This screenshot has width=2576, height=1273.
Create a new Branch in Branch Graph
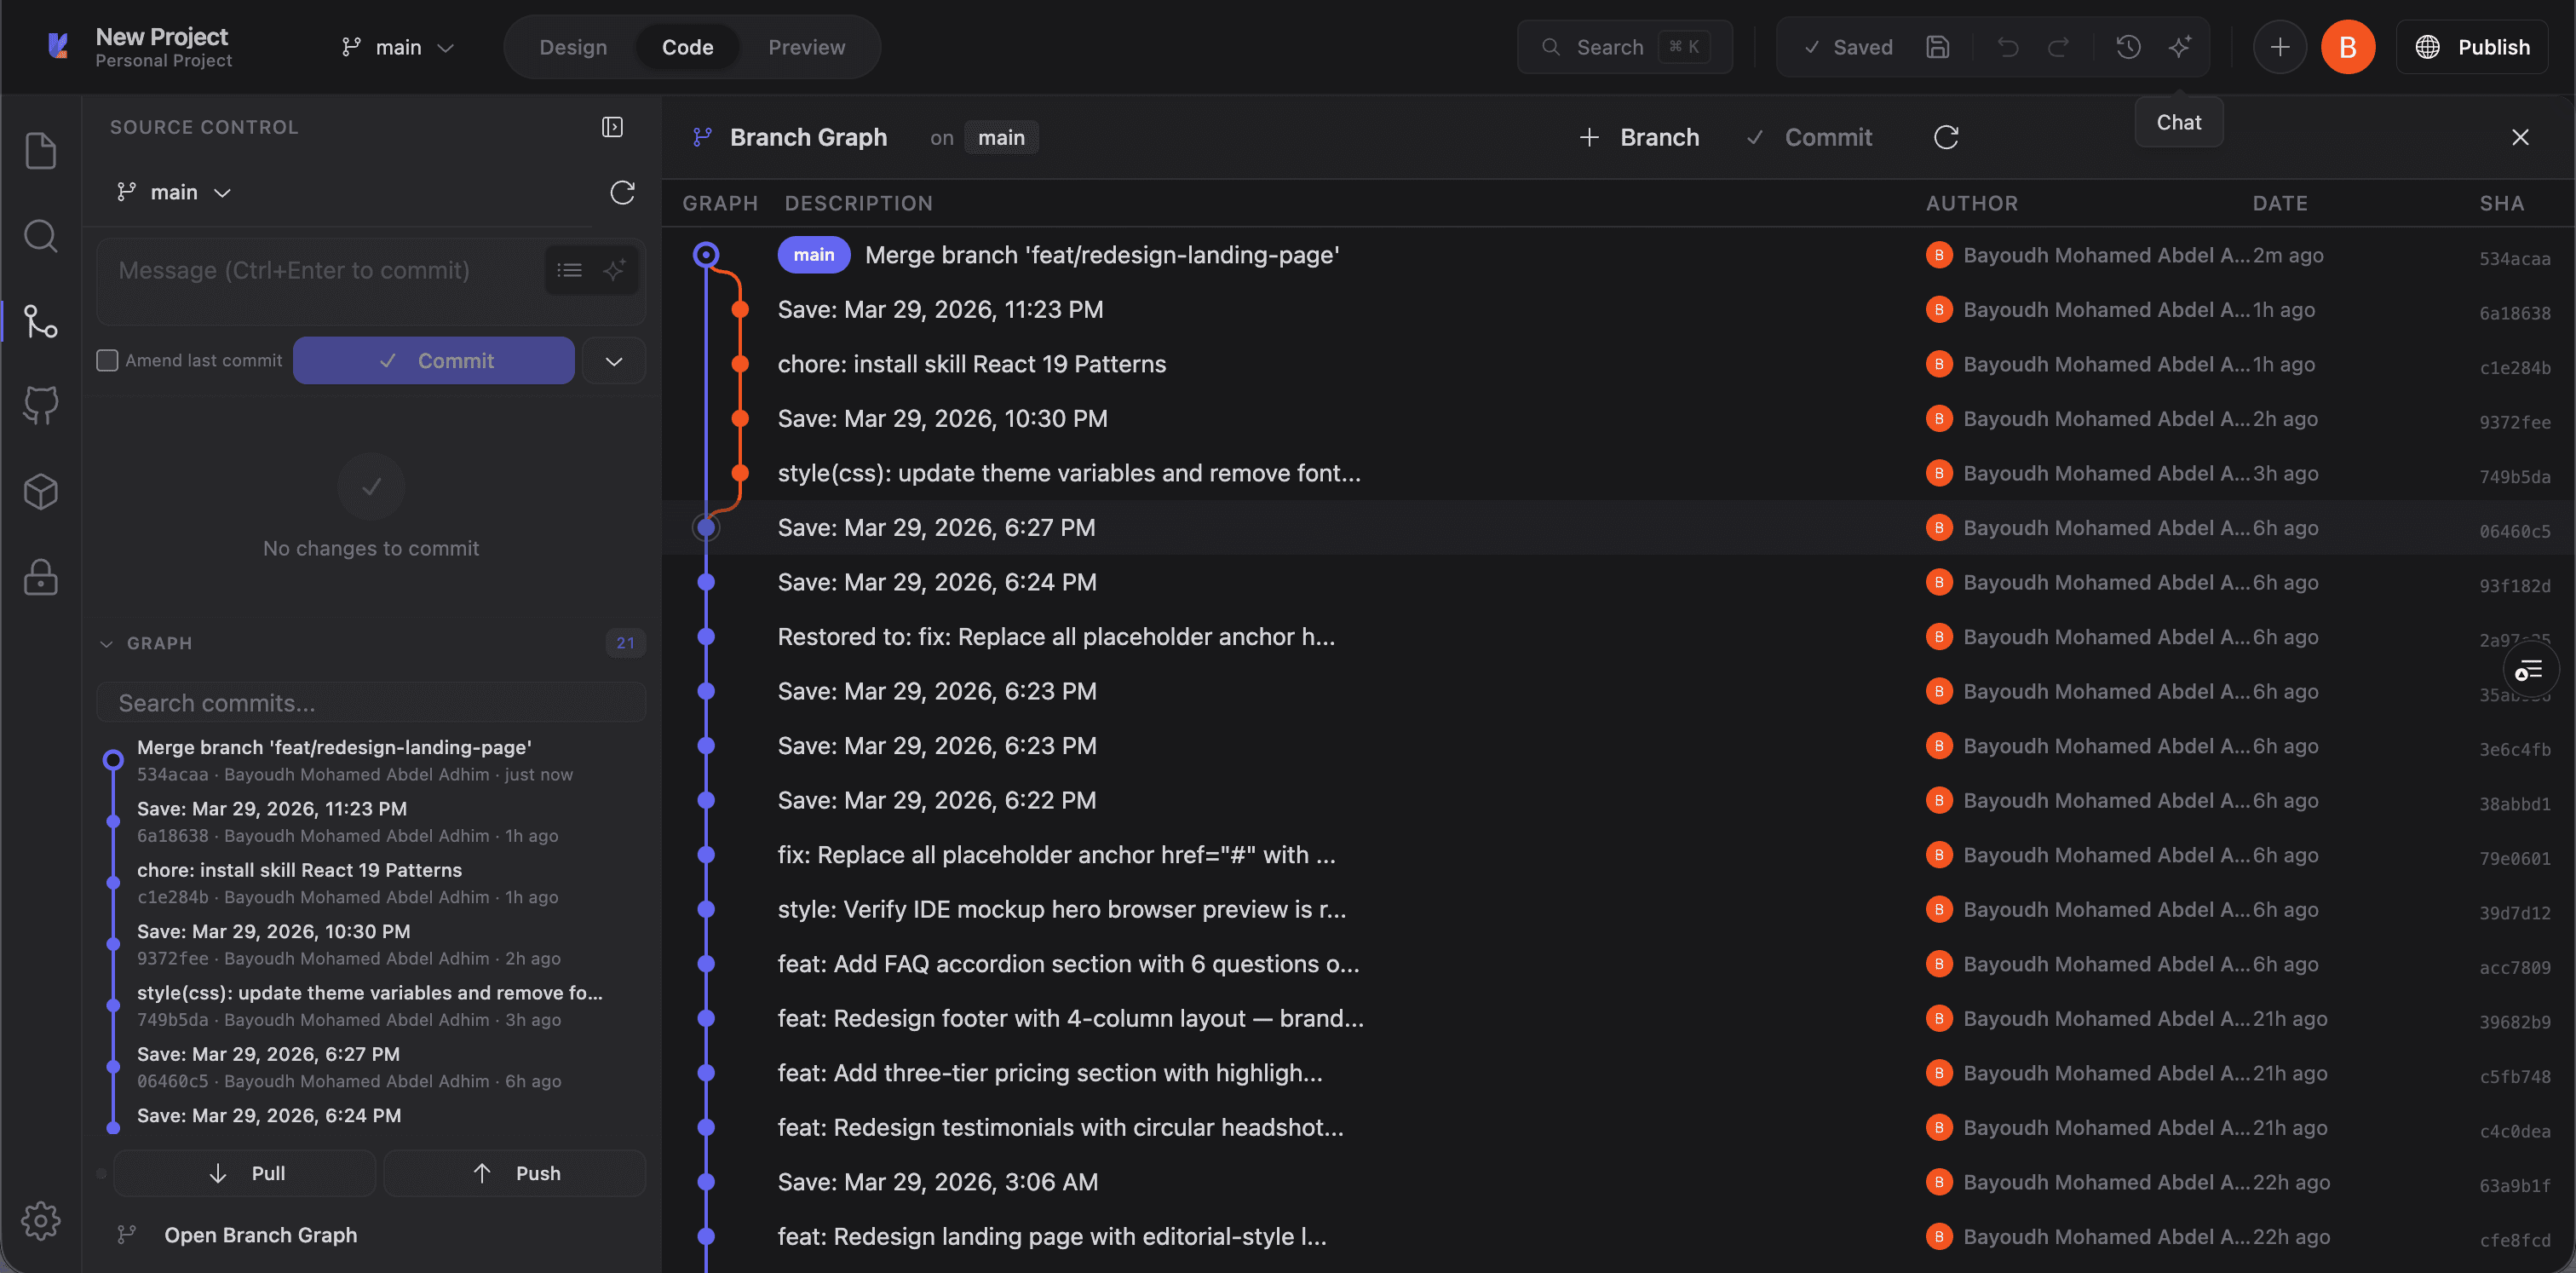point(1638,137)
